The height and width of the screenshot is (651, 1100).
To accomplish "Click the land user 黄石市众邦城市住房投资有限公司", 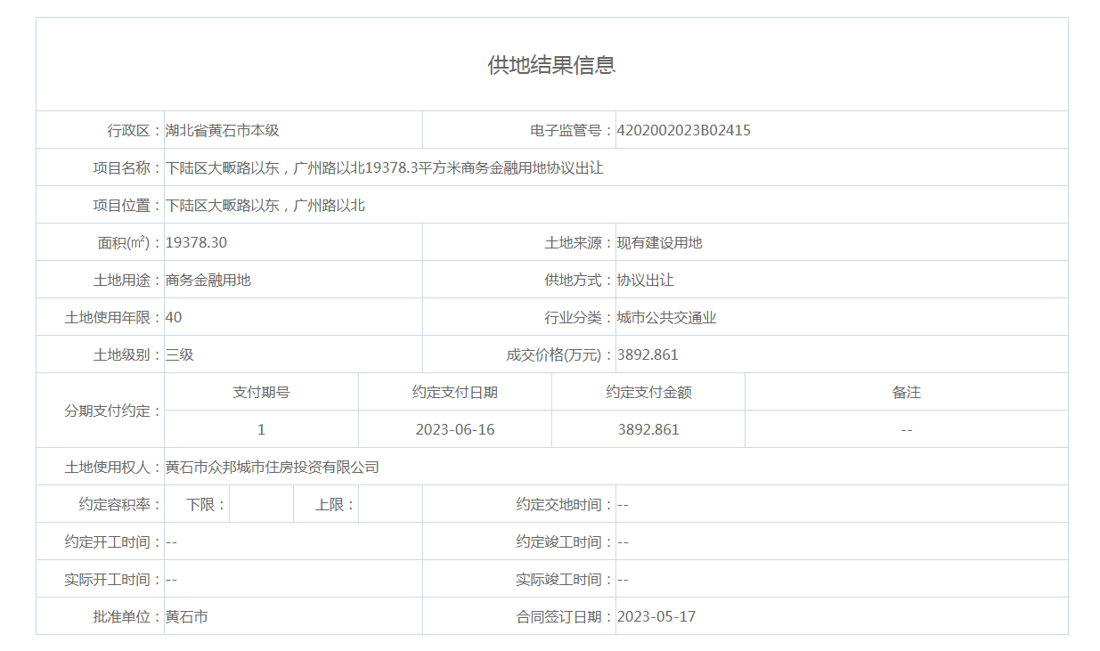I will [x=273, y=467].
